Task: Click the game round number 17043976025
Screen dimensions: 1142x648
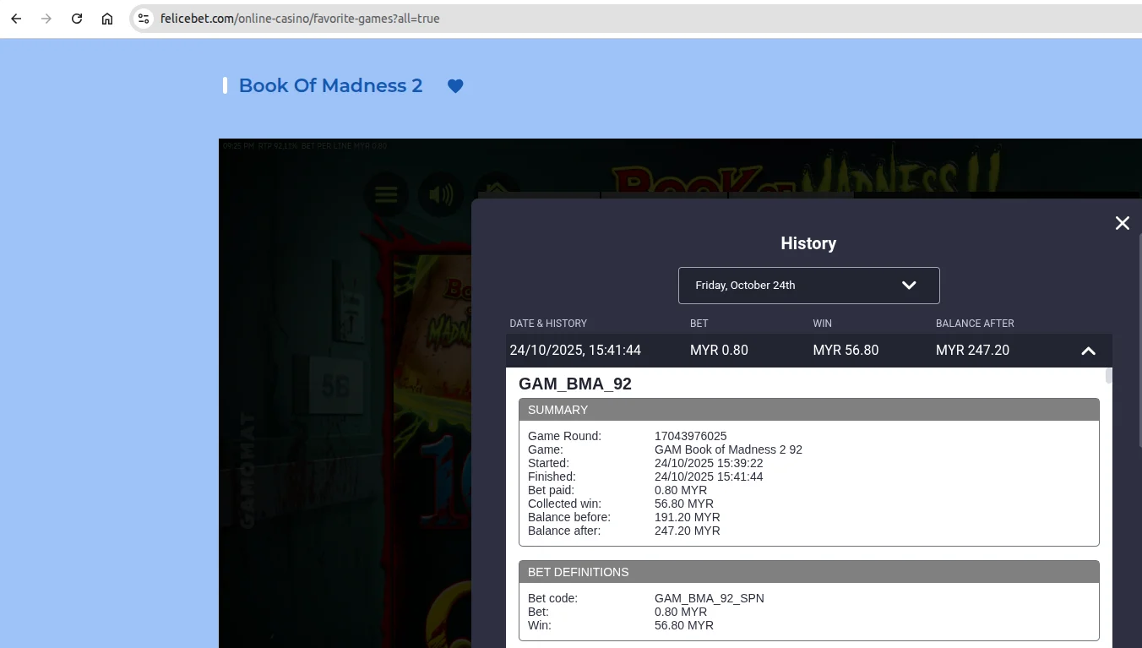Action: [x=690, y=436]
